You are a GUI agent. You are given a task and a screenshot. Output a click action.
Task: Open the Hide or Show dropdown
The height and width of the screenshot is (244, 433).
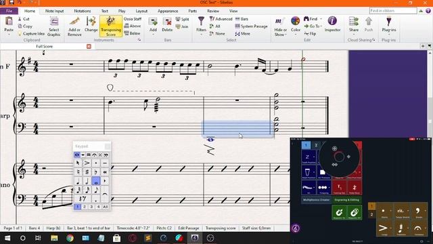281,26
